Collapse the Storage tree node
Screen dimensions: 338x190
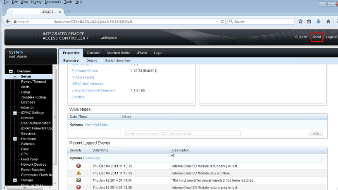tap(15, 181)
